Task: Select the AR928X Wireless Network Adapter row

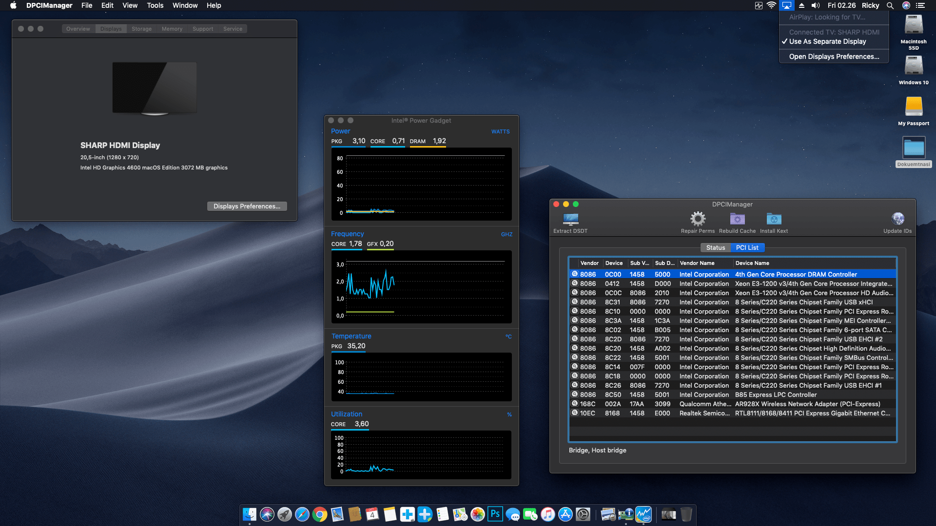Action: pyautogui.click(x=733, y=404)
